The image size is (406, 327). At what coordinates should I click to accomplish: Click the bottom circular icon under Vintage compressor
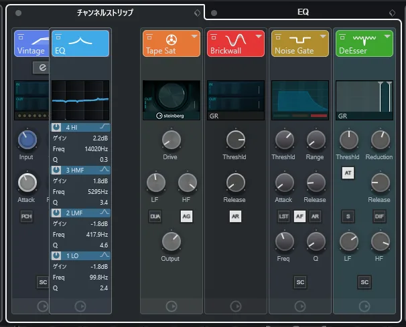[43, 306]
